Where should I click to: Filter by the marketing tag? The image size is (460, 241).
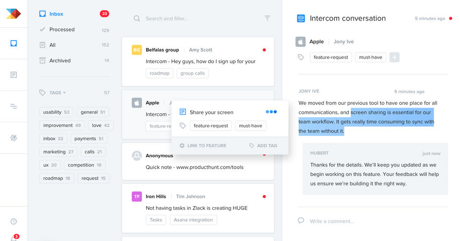(x=58, y=152)
